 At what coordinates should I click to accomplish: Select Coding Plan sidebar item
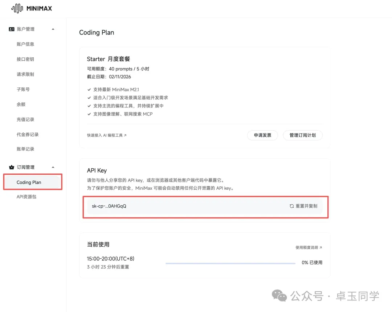click(x=33, y=182)
